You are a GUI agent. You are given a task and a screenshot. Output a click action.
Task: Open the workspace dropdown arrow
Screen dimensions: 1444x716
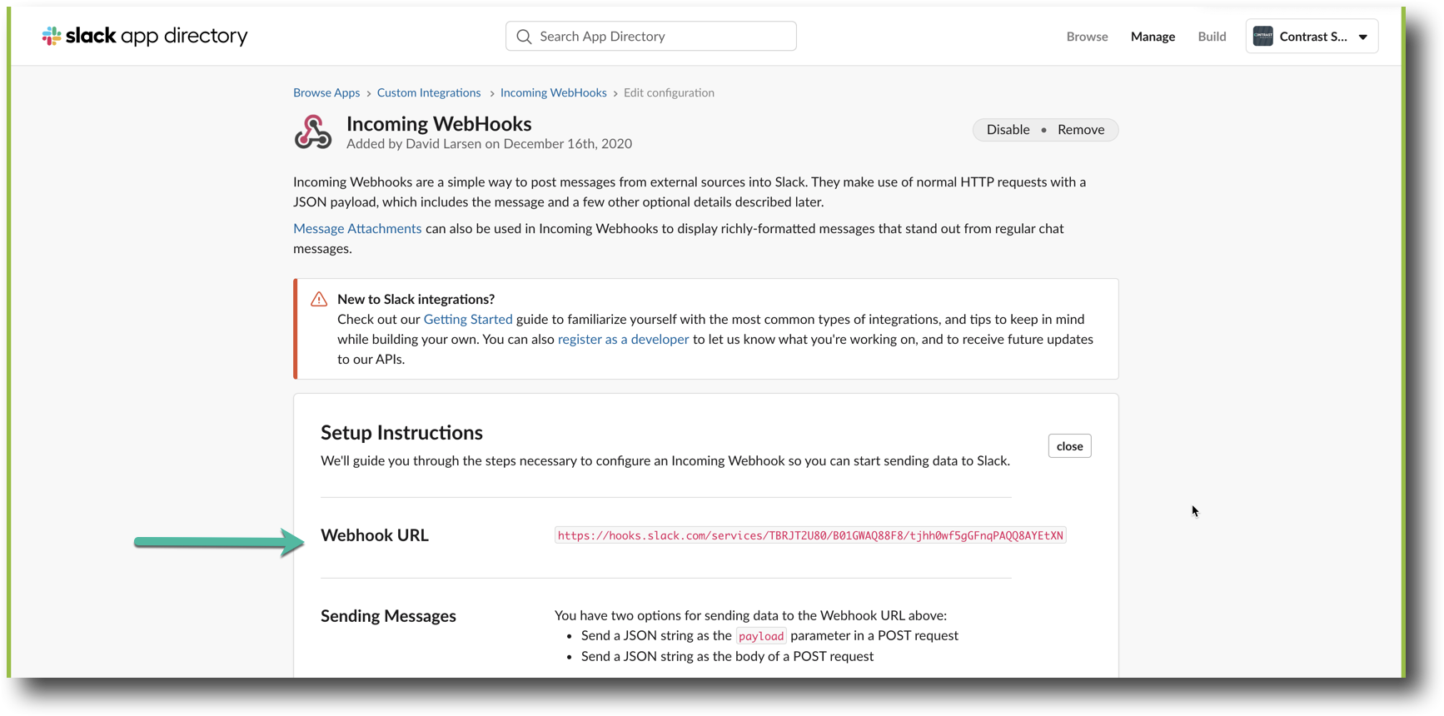[x=1363, y=37]
